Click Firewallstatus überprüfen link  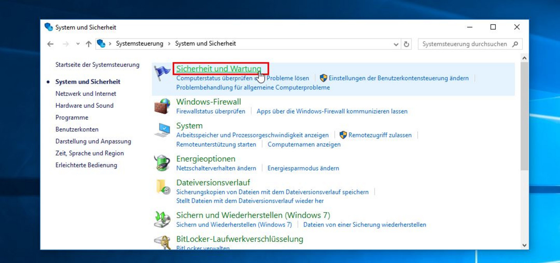coord(211,111)
